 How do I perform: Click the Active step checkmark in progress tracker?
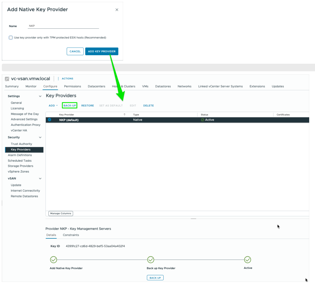point(247,260)
